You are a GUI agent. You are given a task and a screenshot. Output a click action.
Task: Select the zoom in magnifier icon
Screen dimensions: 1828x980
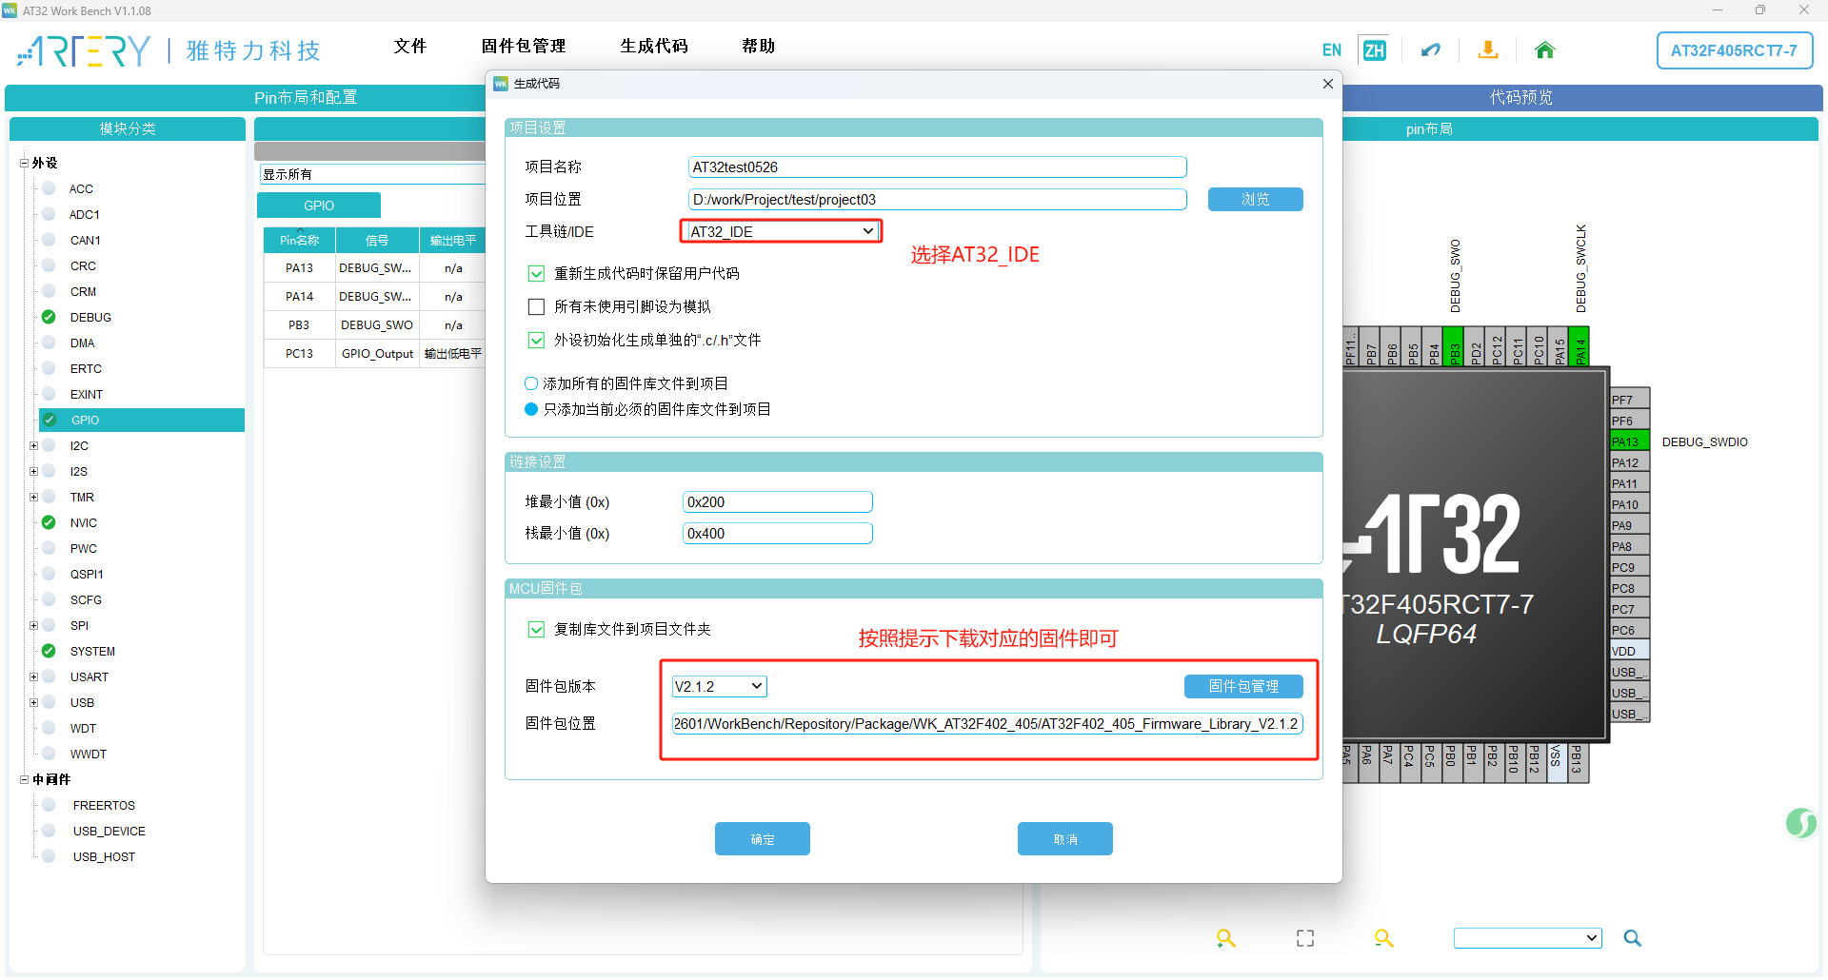pos(1226,938)
